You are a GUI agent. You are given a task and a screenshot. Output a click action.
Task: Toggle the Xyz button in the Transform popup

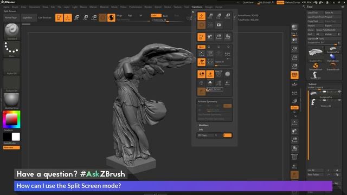click(x=201, y=47)
